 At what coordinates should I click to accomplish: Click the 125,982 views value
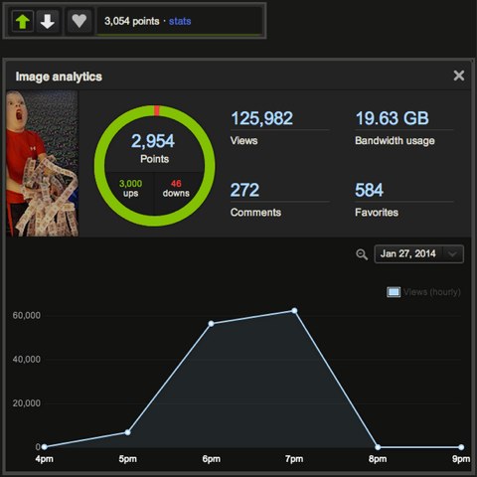tap(261, 118)
